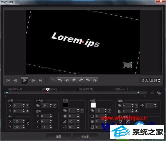Close the custom motion dialog

pos(161,1)
